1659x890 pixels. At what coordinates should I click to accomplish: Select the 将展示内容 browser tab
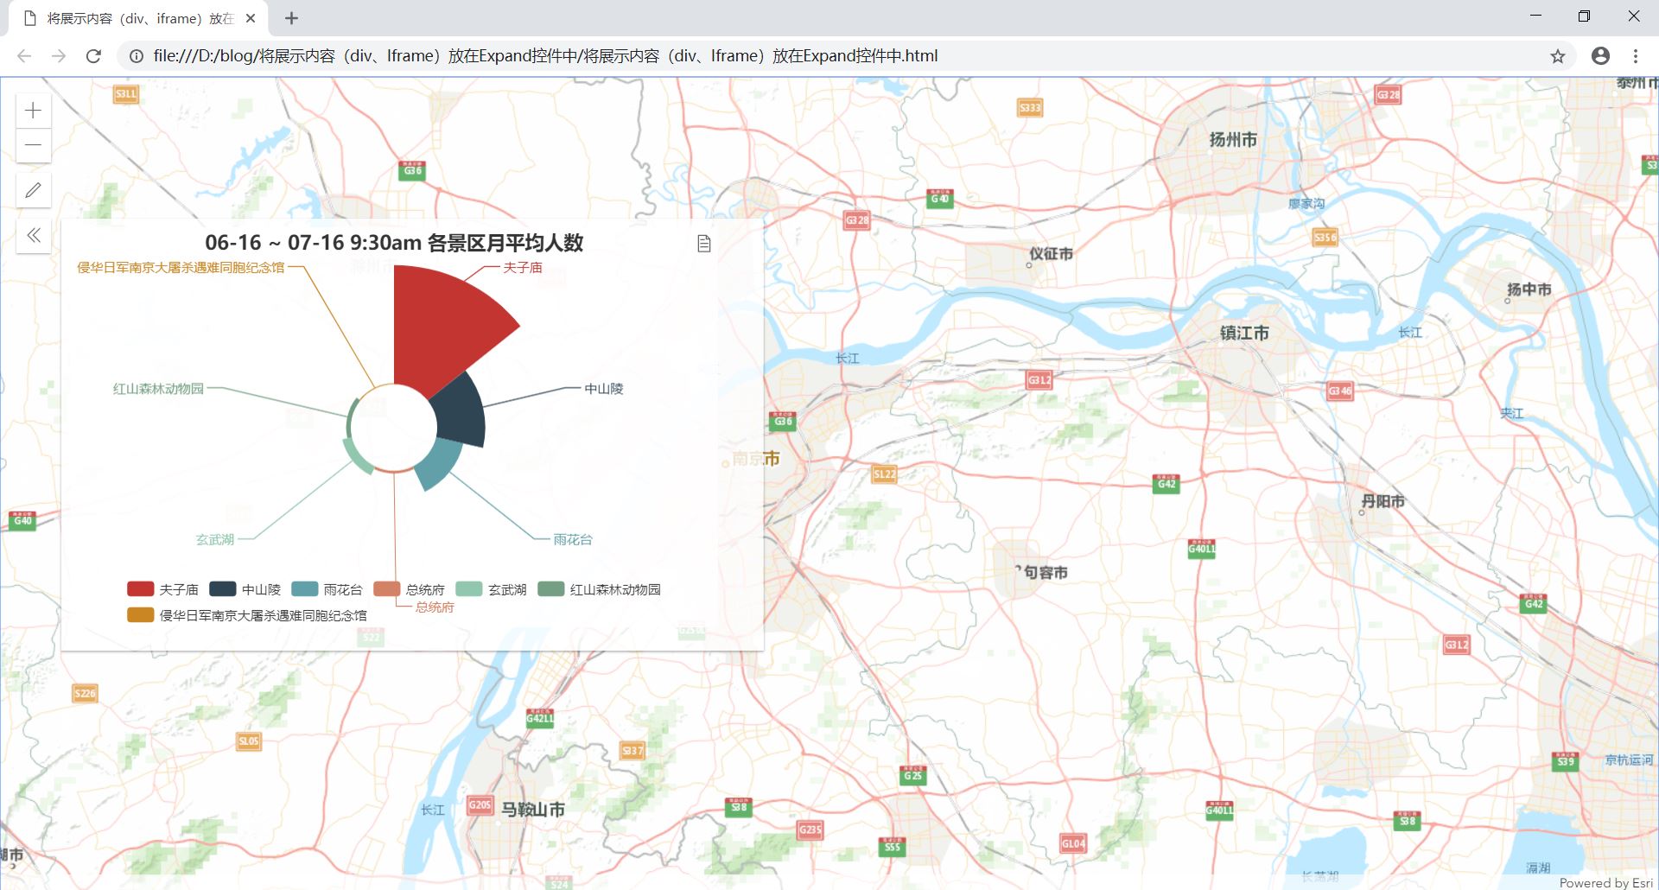click(x=138, y=18)
